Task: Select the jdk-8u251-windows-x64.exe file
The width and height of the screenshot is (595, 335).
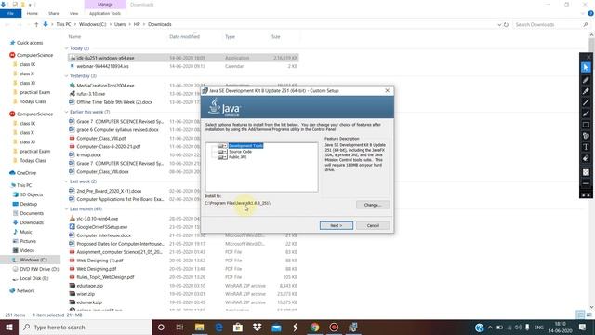Action: coord(183,58)
